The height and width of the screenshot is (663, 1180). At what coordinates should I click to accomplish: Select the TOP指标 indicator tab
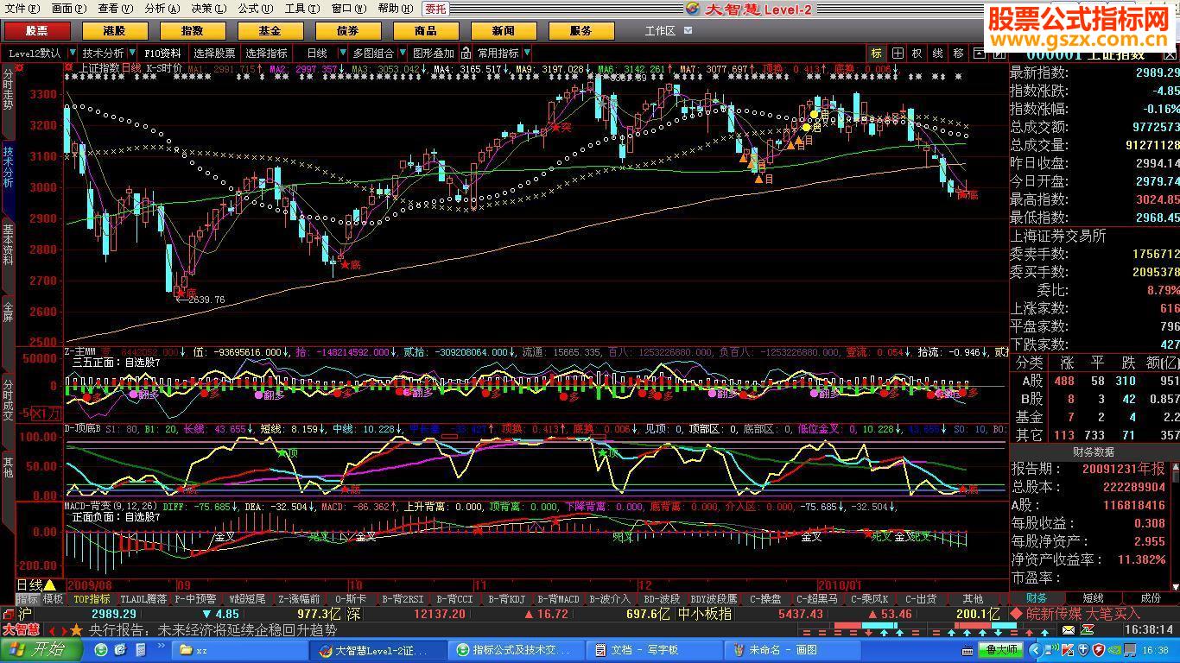click(x=92, y=598)
